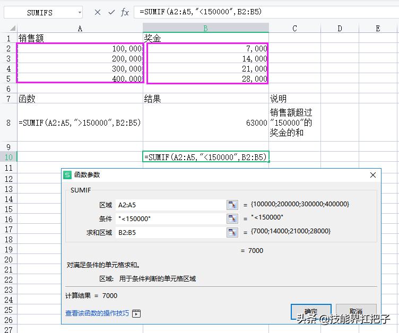Image resolution: width=399 pixels, height=333 pixels.
Task: Click cell with value 21,000
Action: (206, 69)
